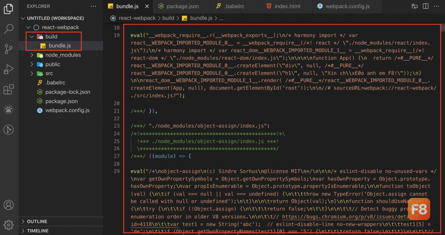Open the Accounts menu icon
This screenshot has height=235, width=445.
(8, 205)
